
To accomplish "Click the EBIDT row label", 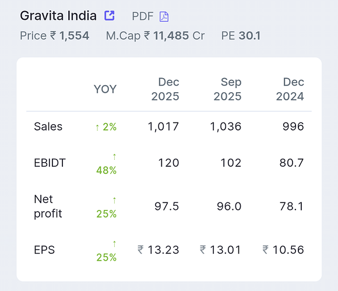I will (50, 163).
